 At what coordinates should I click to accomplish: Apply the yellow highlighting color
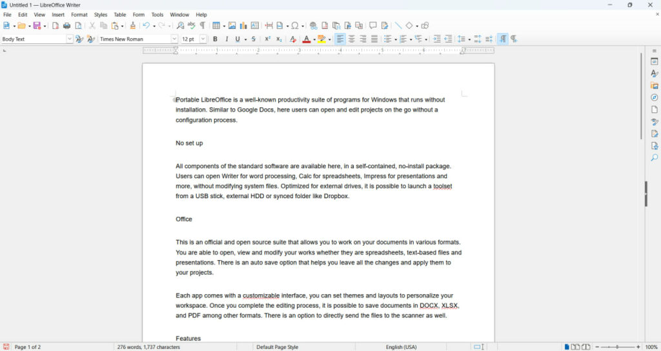coord(321,39)
